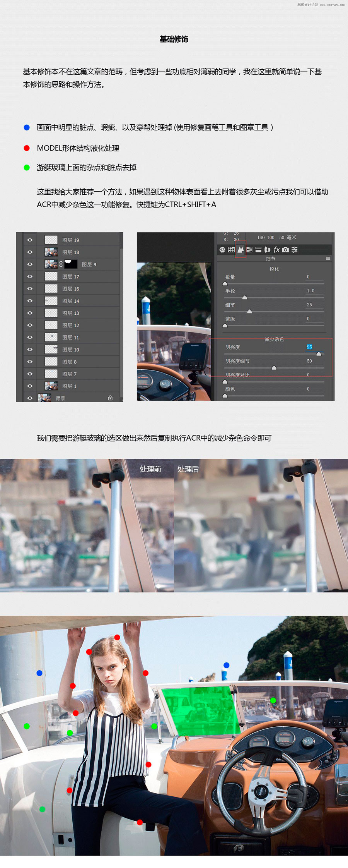Select layer name 图层 17
The image size is (348, 868).
tap(71, 276)
